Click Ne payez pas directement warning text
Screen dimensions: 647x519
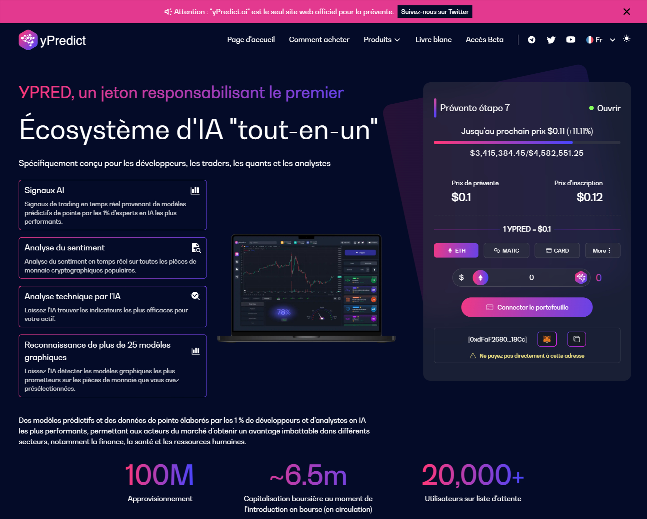pyautogui.click(x=532, y=356)
